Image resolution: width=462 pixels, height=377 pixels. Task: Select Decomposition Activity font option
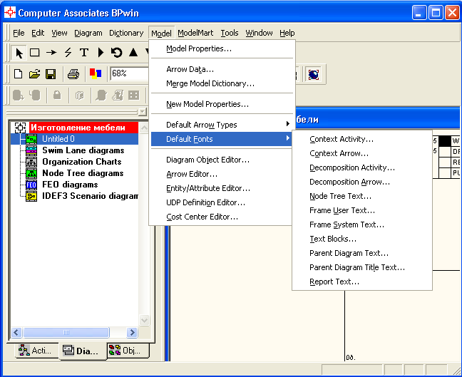pyautogui.click(x=362, y=167)
